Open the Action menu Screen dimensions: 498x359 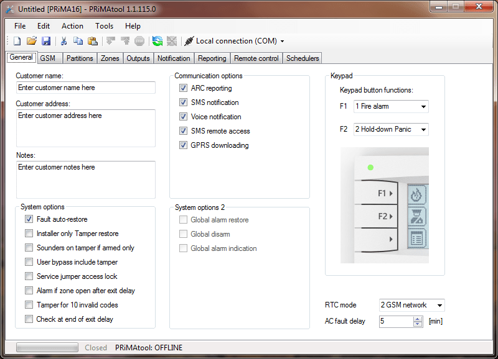pos(72,26)
